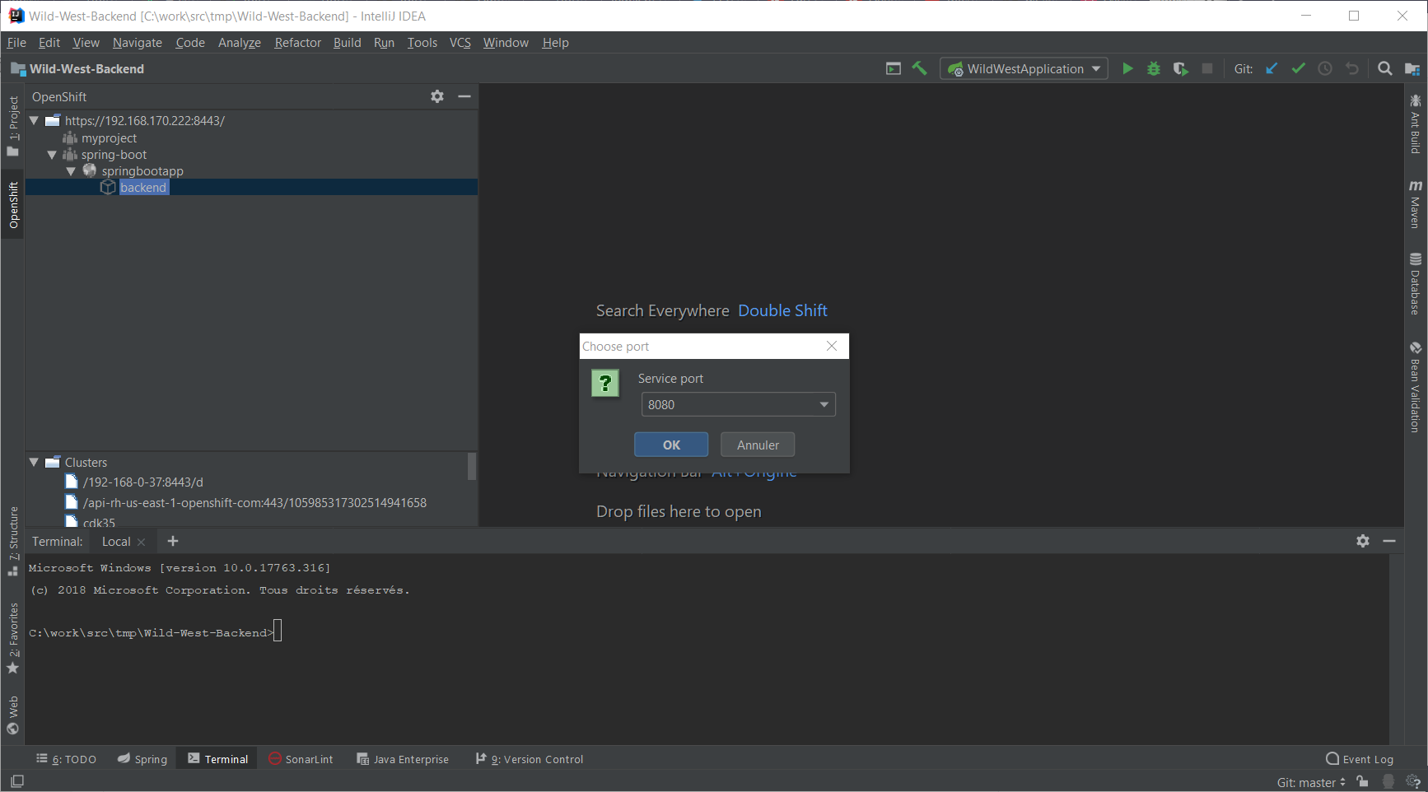Select the backend component
The image size is (1428, 792).
pyautogui.click(x=143, y=187)
